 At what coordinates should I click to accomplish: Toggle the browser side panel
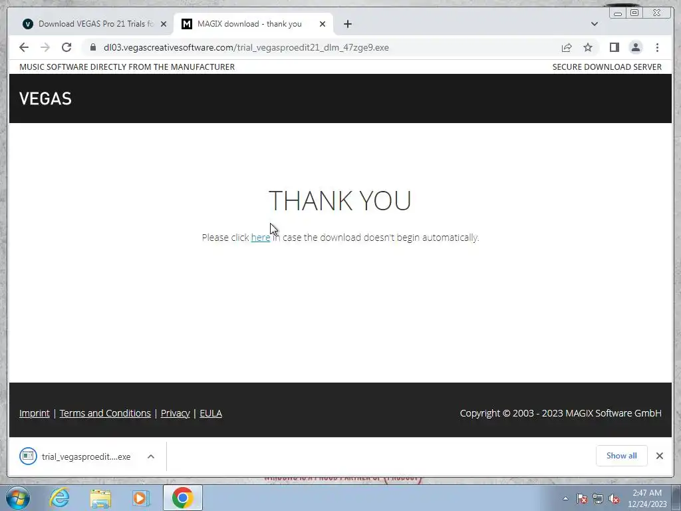pyautogui.click(x=614, y=47)
